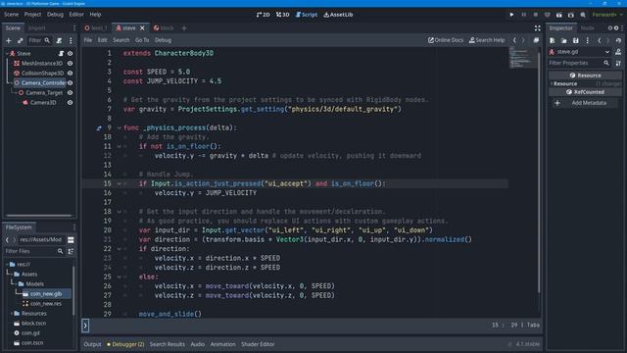The image size is (627, 353).
Task: Add a new scene tab with plus
Action: coord(184,28)
